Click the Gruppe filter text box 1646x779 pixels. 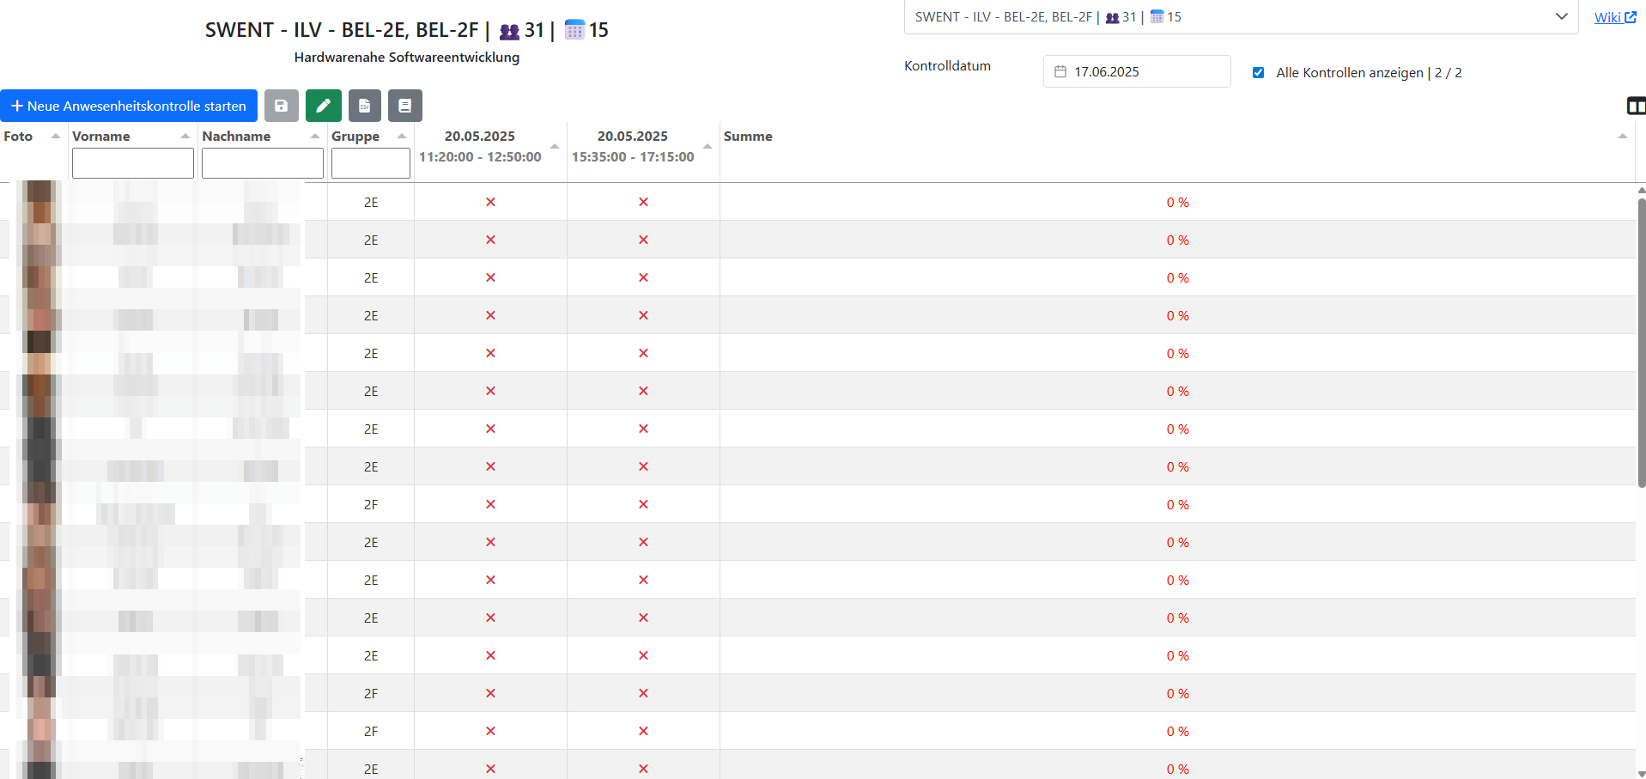(370, 163)
